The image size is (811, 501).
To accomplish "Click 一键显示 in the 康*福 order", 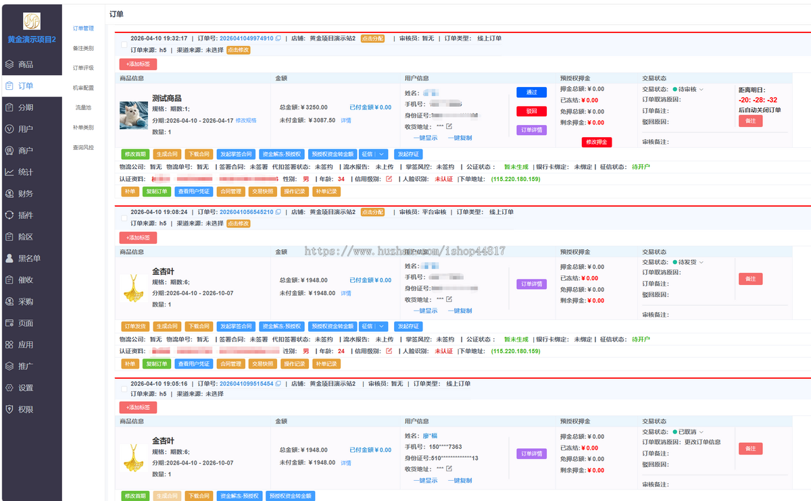I will pyautogui.click(x=425, y=481).
